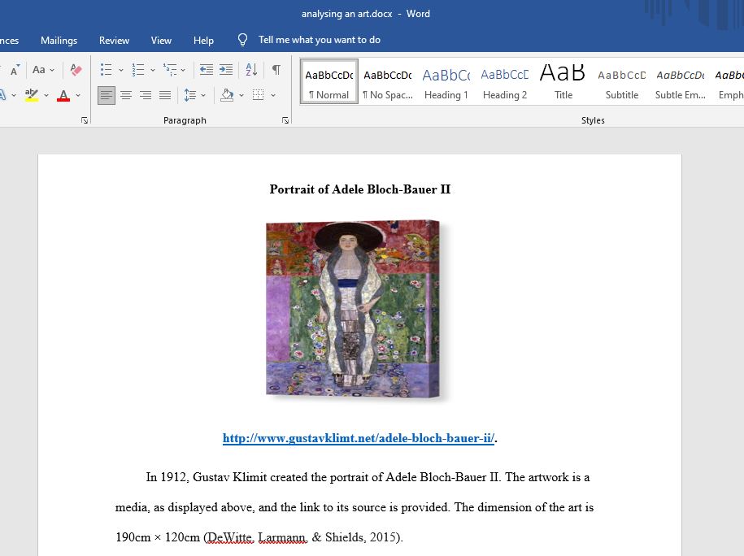Expand the highlight color dropdown arrow
This screenshot has height=556, width=744.
coord(46,95)
